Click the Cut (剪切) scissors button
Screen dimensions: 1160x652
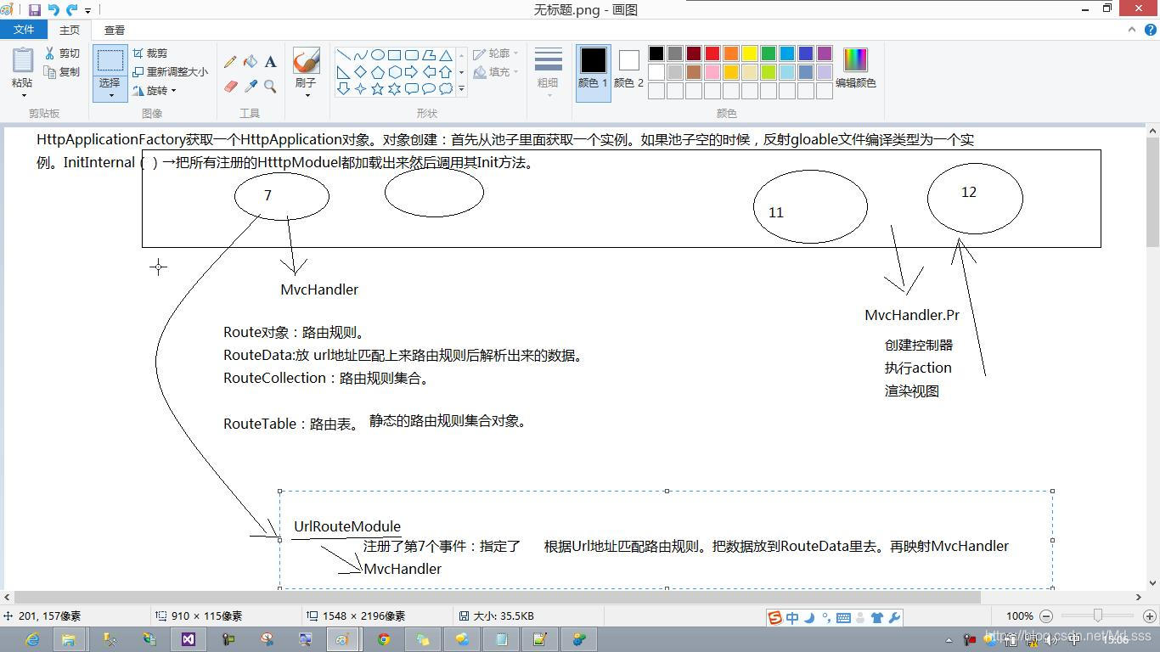click(x=63, y=53)
